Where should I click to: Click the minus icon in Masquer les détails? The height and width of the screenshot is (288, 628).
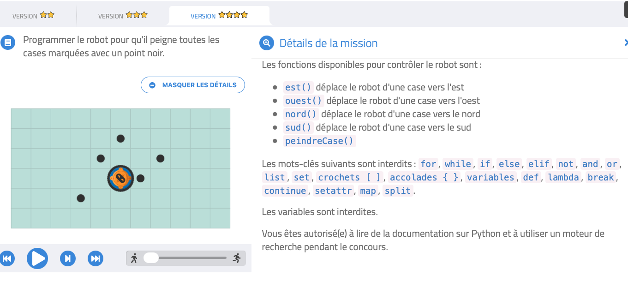152,85
